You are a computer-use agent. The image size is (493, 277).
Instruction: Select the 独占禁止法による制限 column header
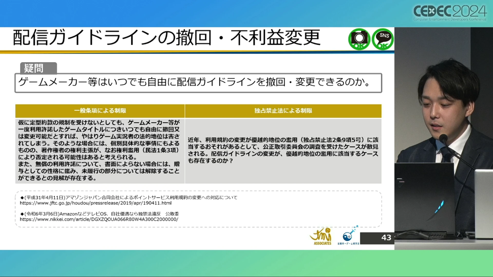(x=283, y=111)
